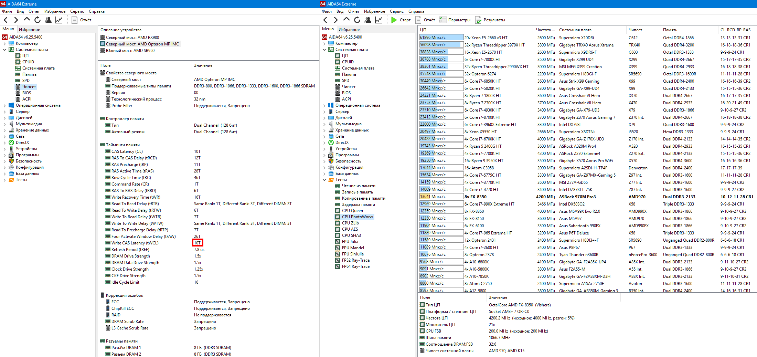Click the Конфигурация icon in right window tree
Image resolution: width=757 pixels, height=357 pixels.
[x=331, y=167]
